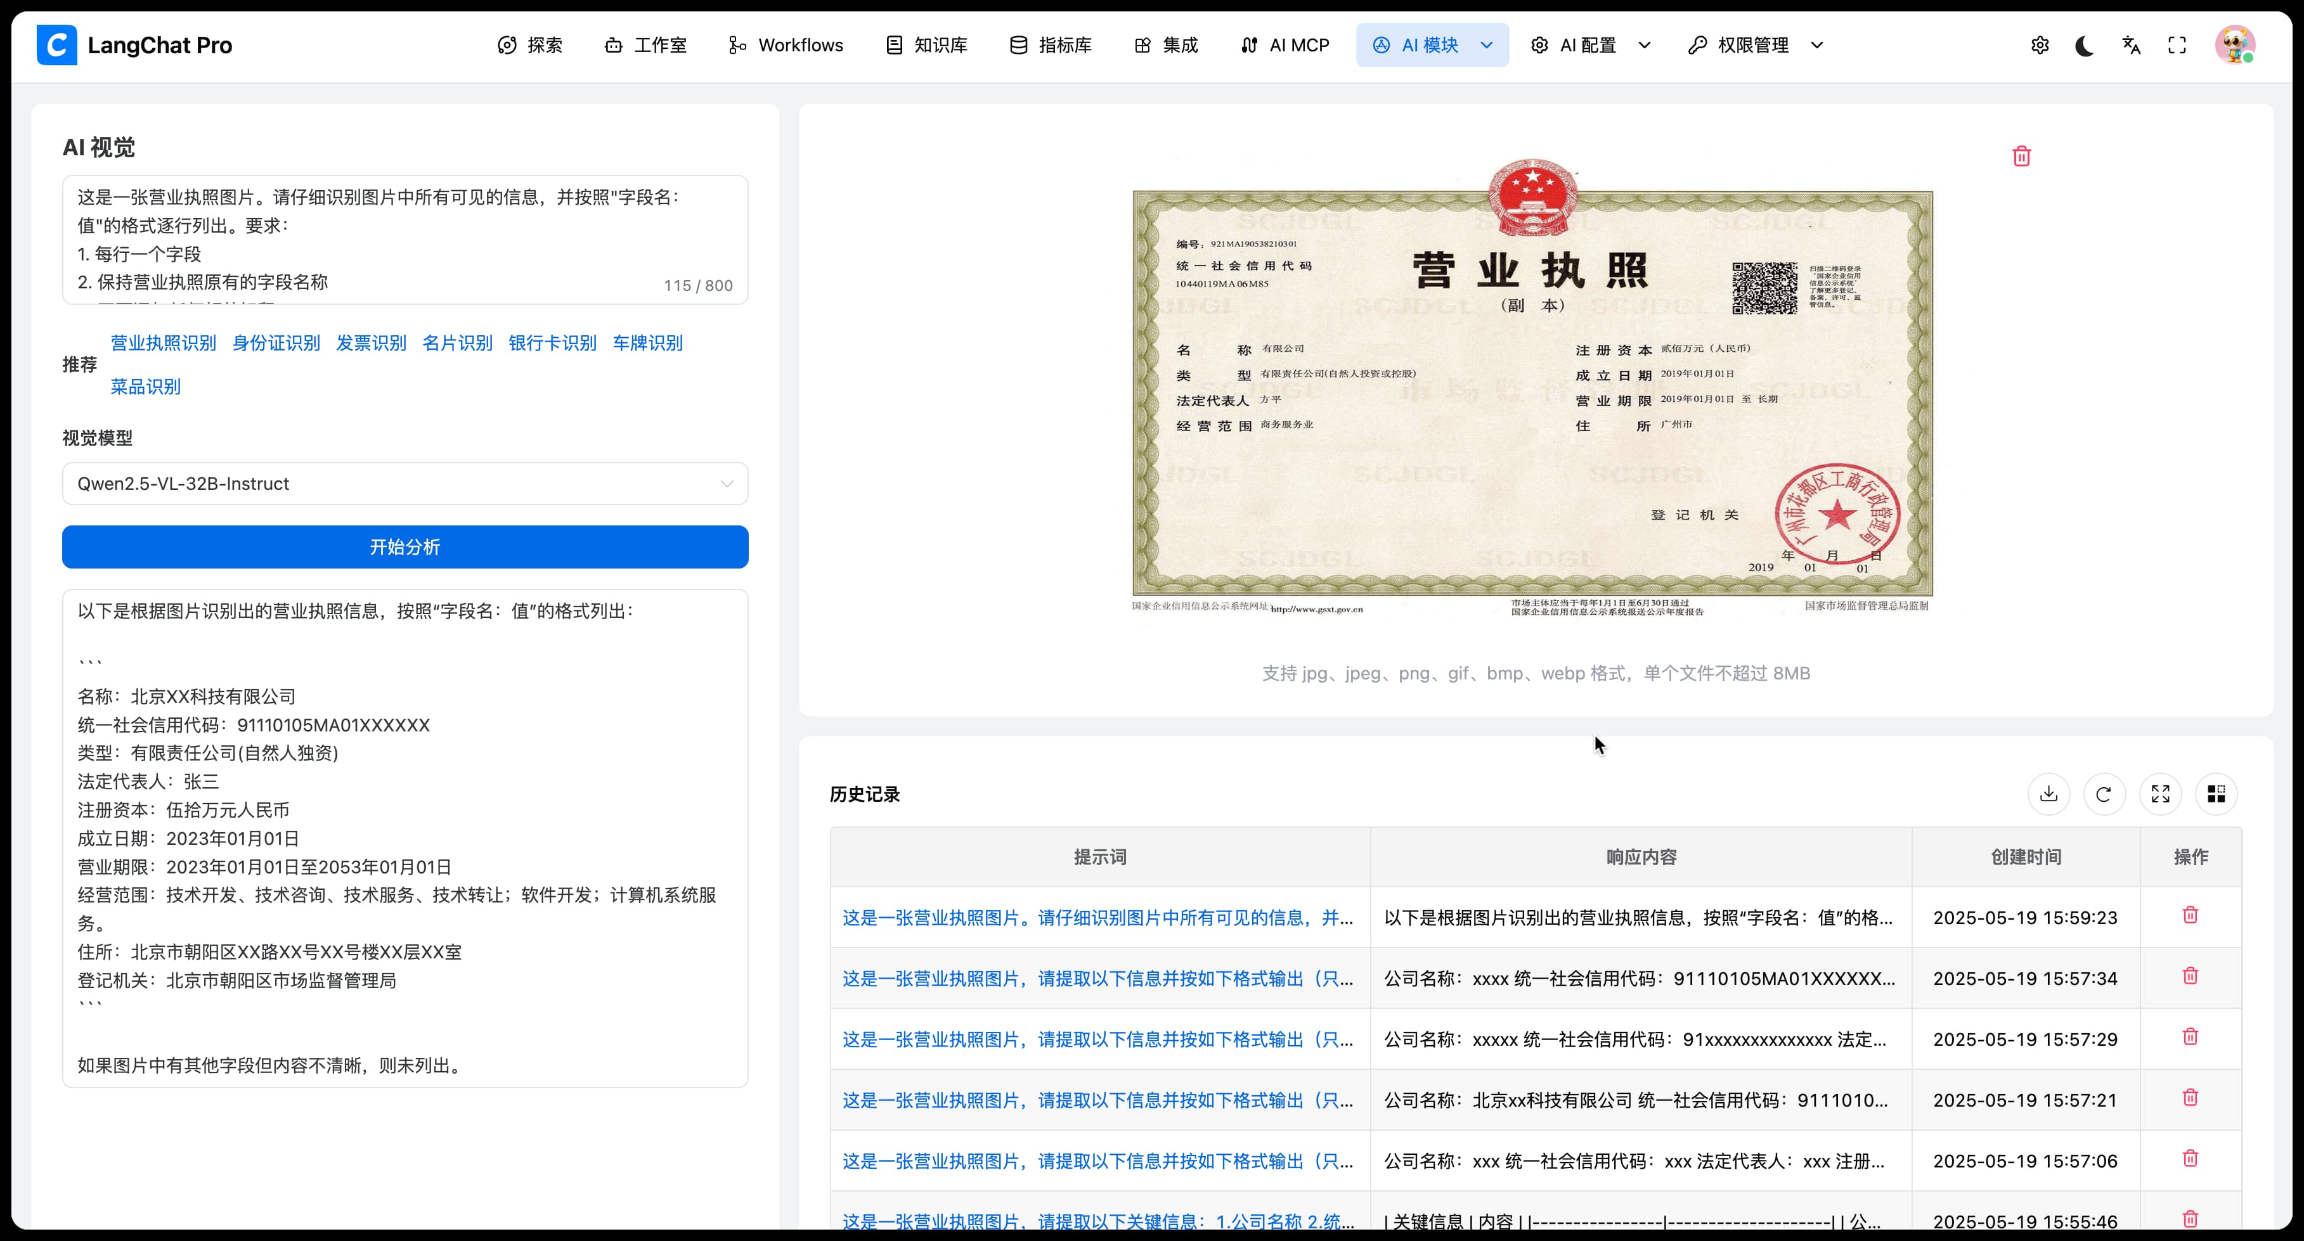Open column settings grid icon

coord(2215,794)
